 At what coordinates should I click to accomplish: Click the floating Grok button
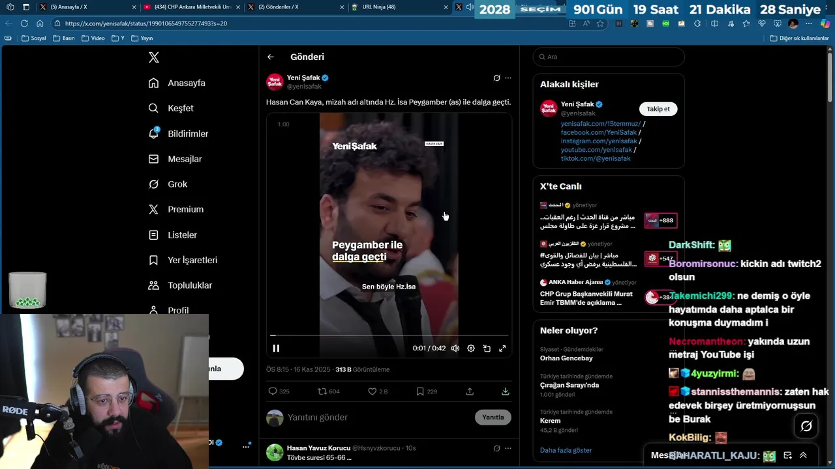806,426
